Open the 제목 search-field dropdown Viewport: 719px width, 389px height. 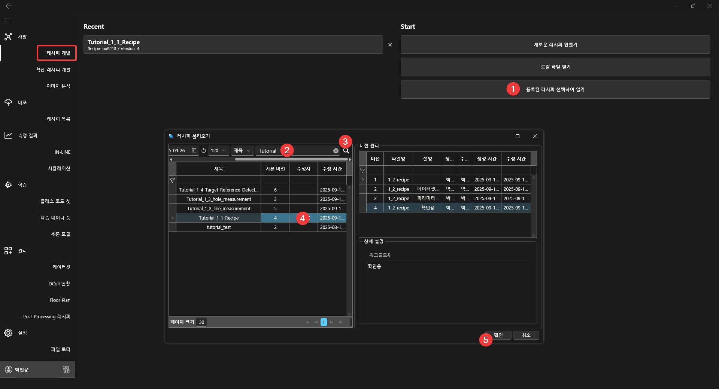(242, 151)
